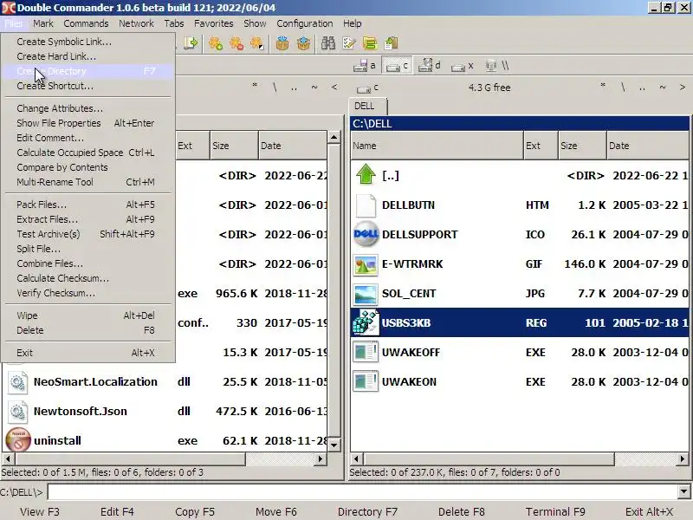Click the Extract files open-box icon
Screen dimensions: 693x520
pos(303,42)
